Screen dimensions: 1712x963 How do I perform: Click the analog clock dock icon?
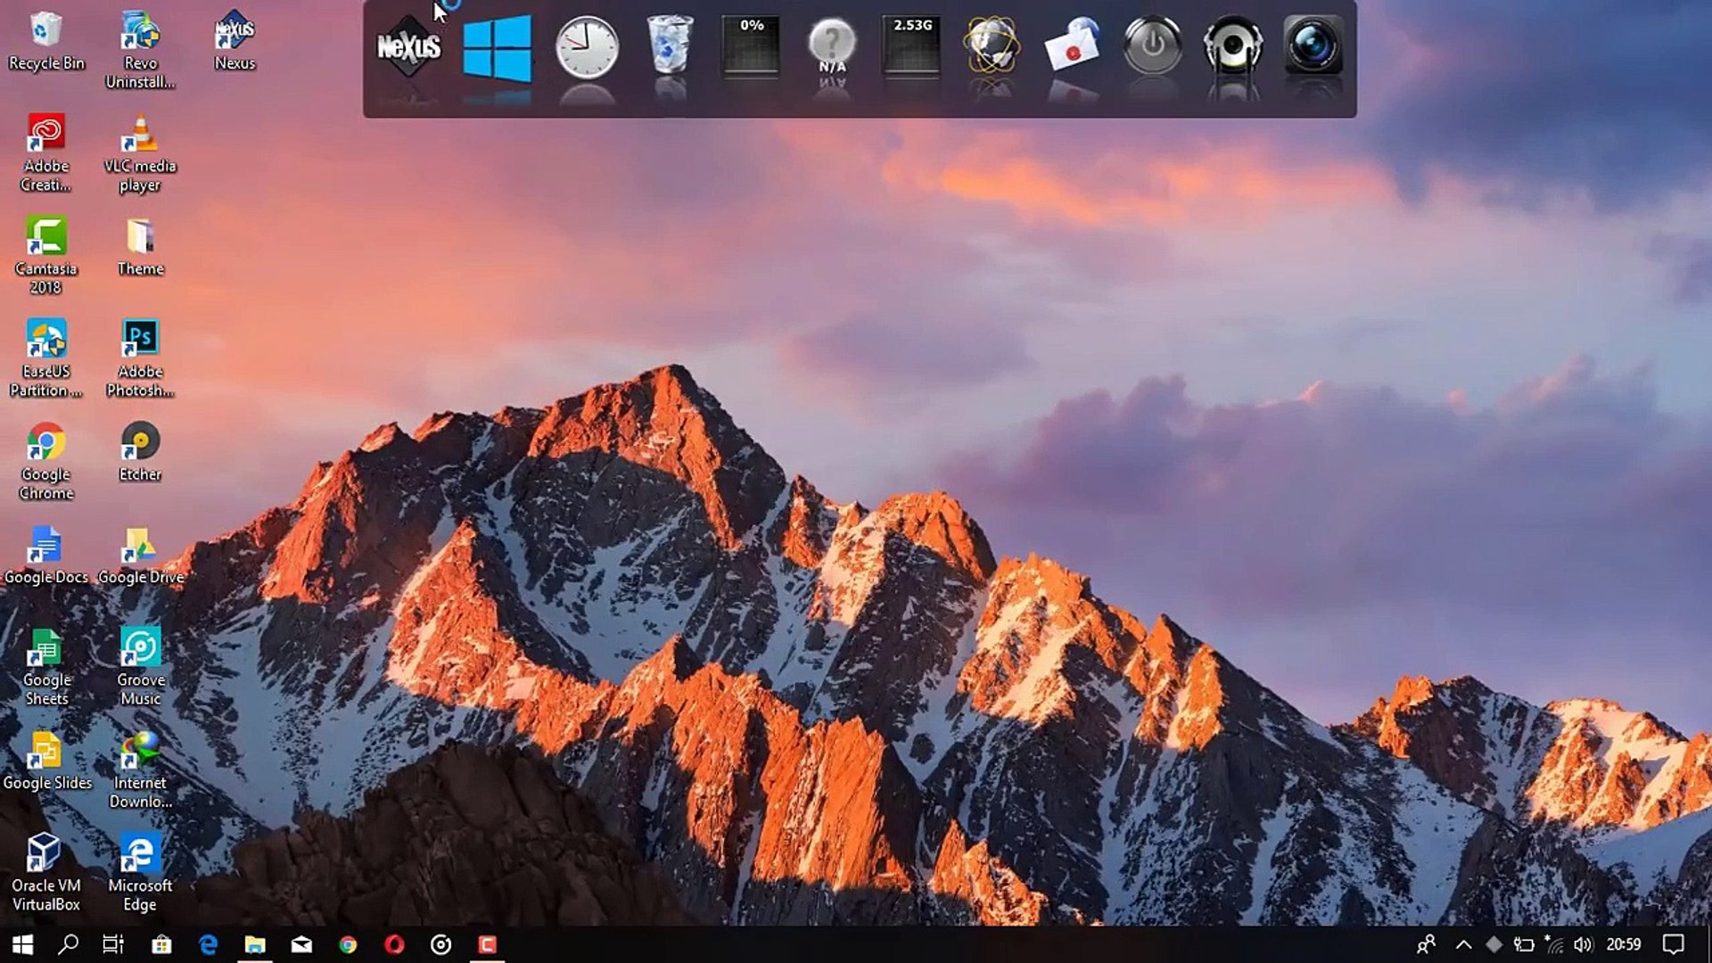pyautogui.click(x=587, y=47)
